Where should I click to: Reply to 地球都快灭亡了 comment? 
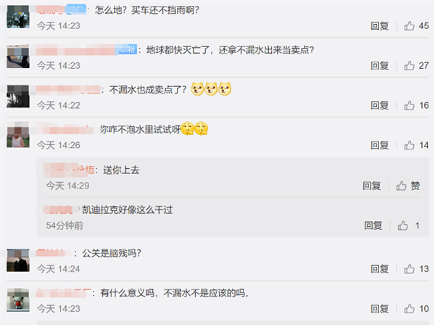pos(379,65)
